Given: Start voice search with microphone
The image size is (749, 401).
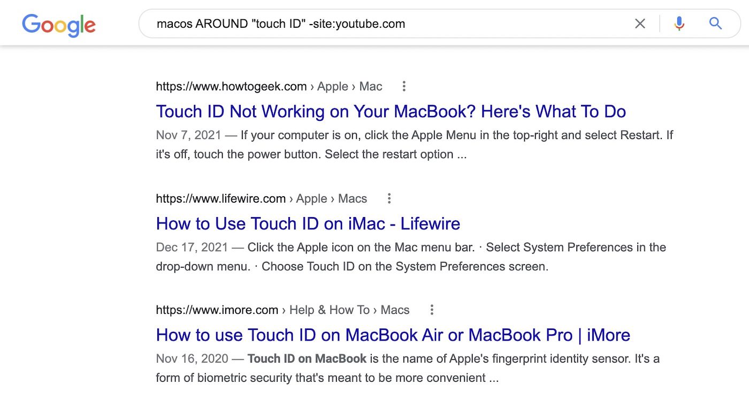Looking at the screenshot, I should point(679,24).
